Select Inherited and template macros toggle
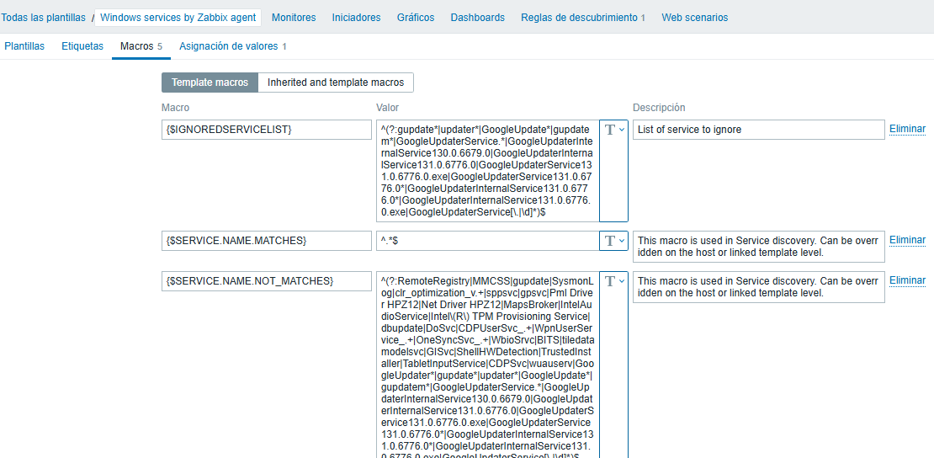934x458 pixels. tap(336, 83)
